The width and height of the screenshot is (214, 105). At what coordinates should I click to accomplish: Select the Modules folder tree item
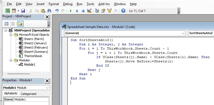24,60
